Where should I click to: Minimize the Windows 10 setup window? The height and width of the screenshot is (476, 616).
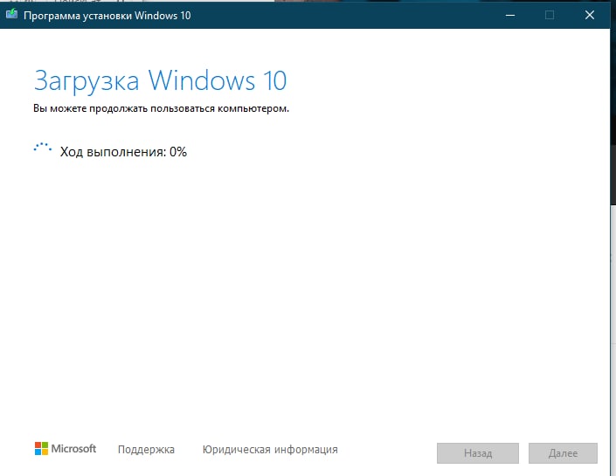click(x=510, y=16)
